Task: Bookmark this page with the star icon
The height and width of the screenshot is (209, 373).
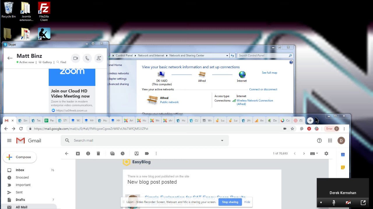Action: pos(292,129)
